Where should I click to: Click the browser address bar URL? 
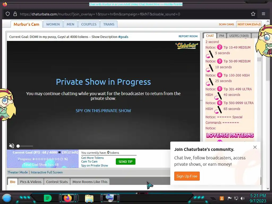(100, 14)
